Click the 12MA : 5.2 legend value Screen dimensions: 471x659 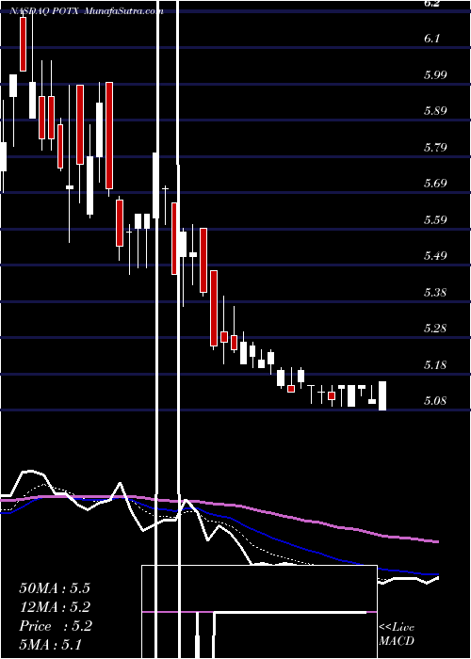(55, 607)
